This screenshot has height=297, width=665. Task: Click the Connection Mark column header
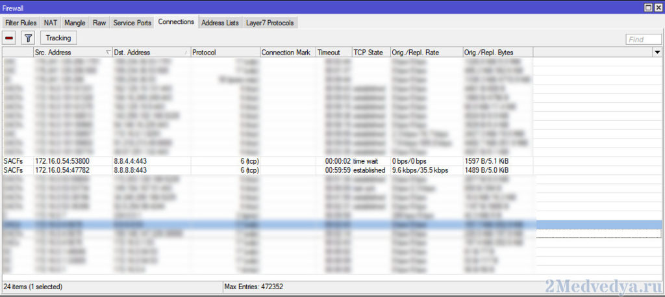(288, 52)
